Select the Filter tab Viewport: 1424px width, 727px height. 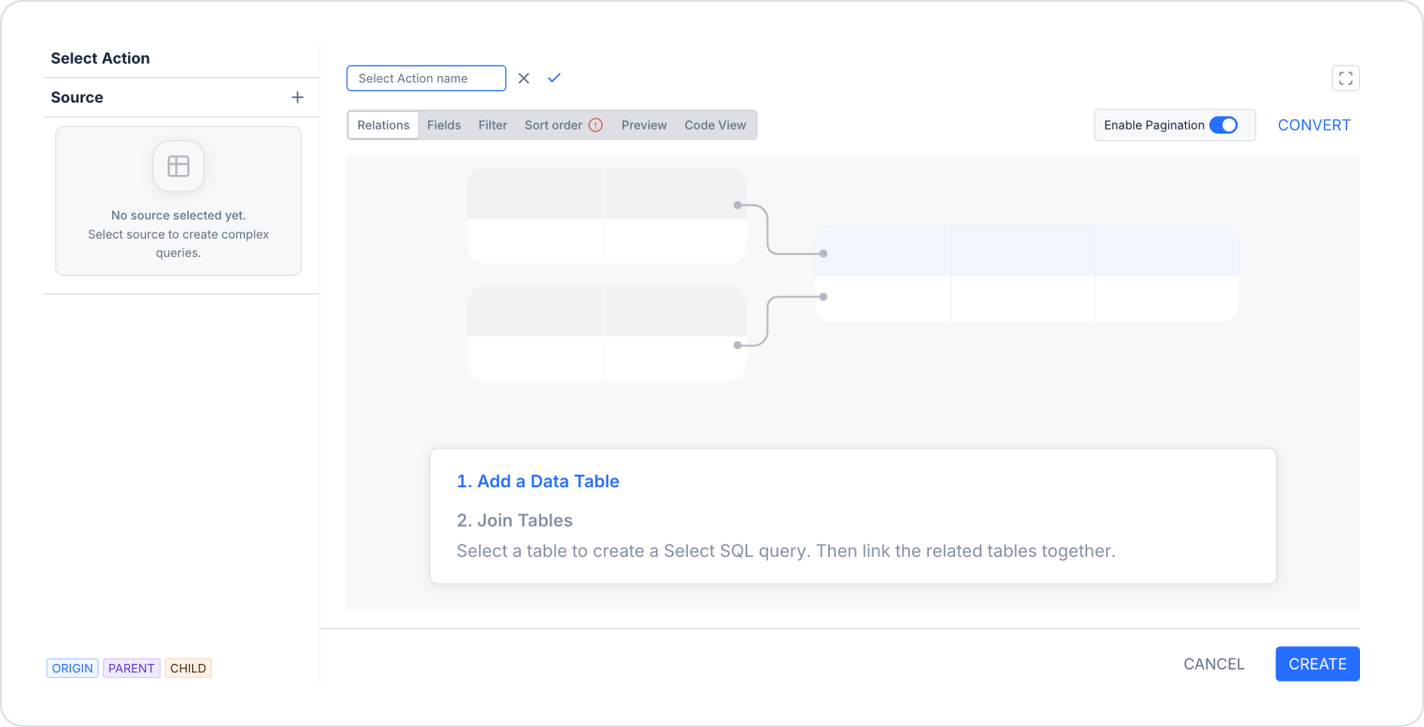493,125
